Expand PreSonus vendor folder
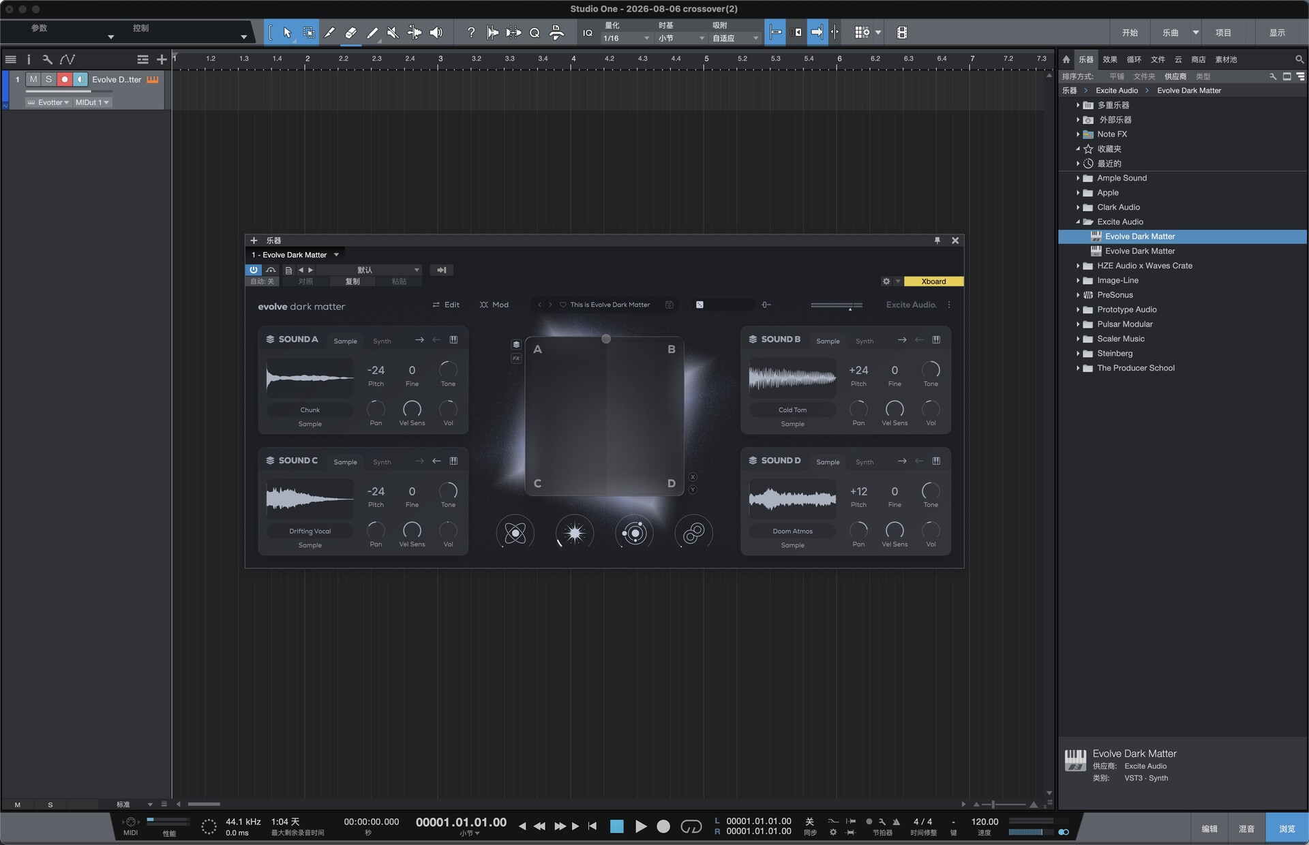 tap(1078, 295)
